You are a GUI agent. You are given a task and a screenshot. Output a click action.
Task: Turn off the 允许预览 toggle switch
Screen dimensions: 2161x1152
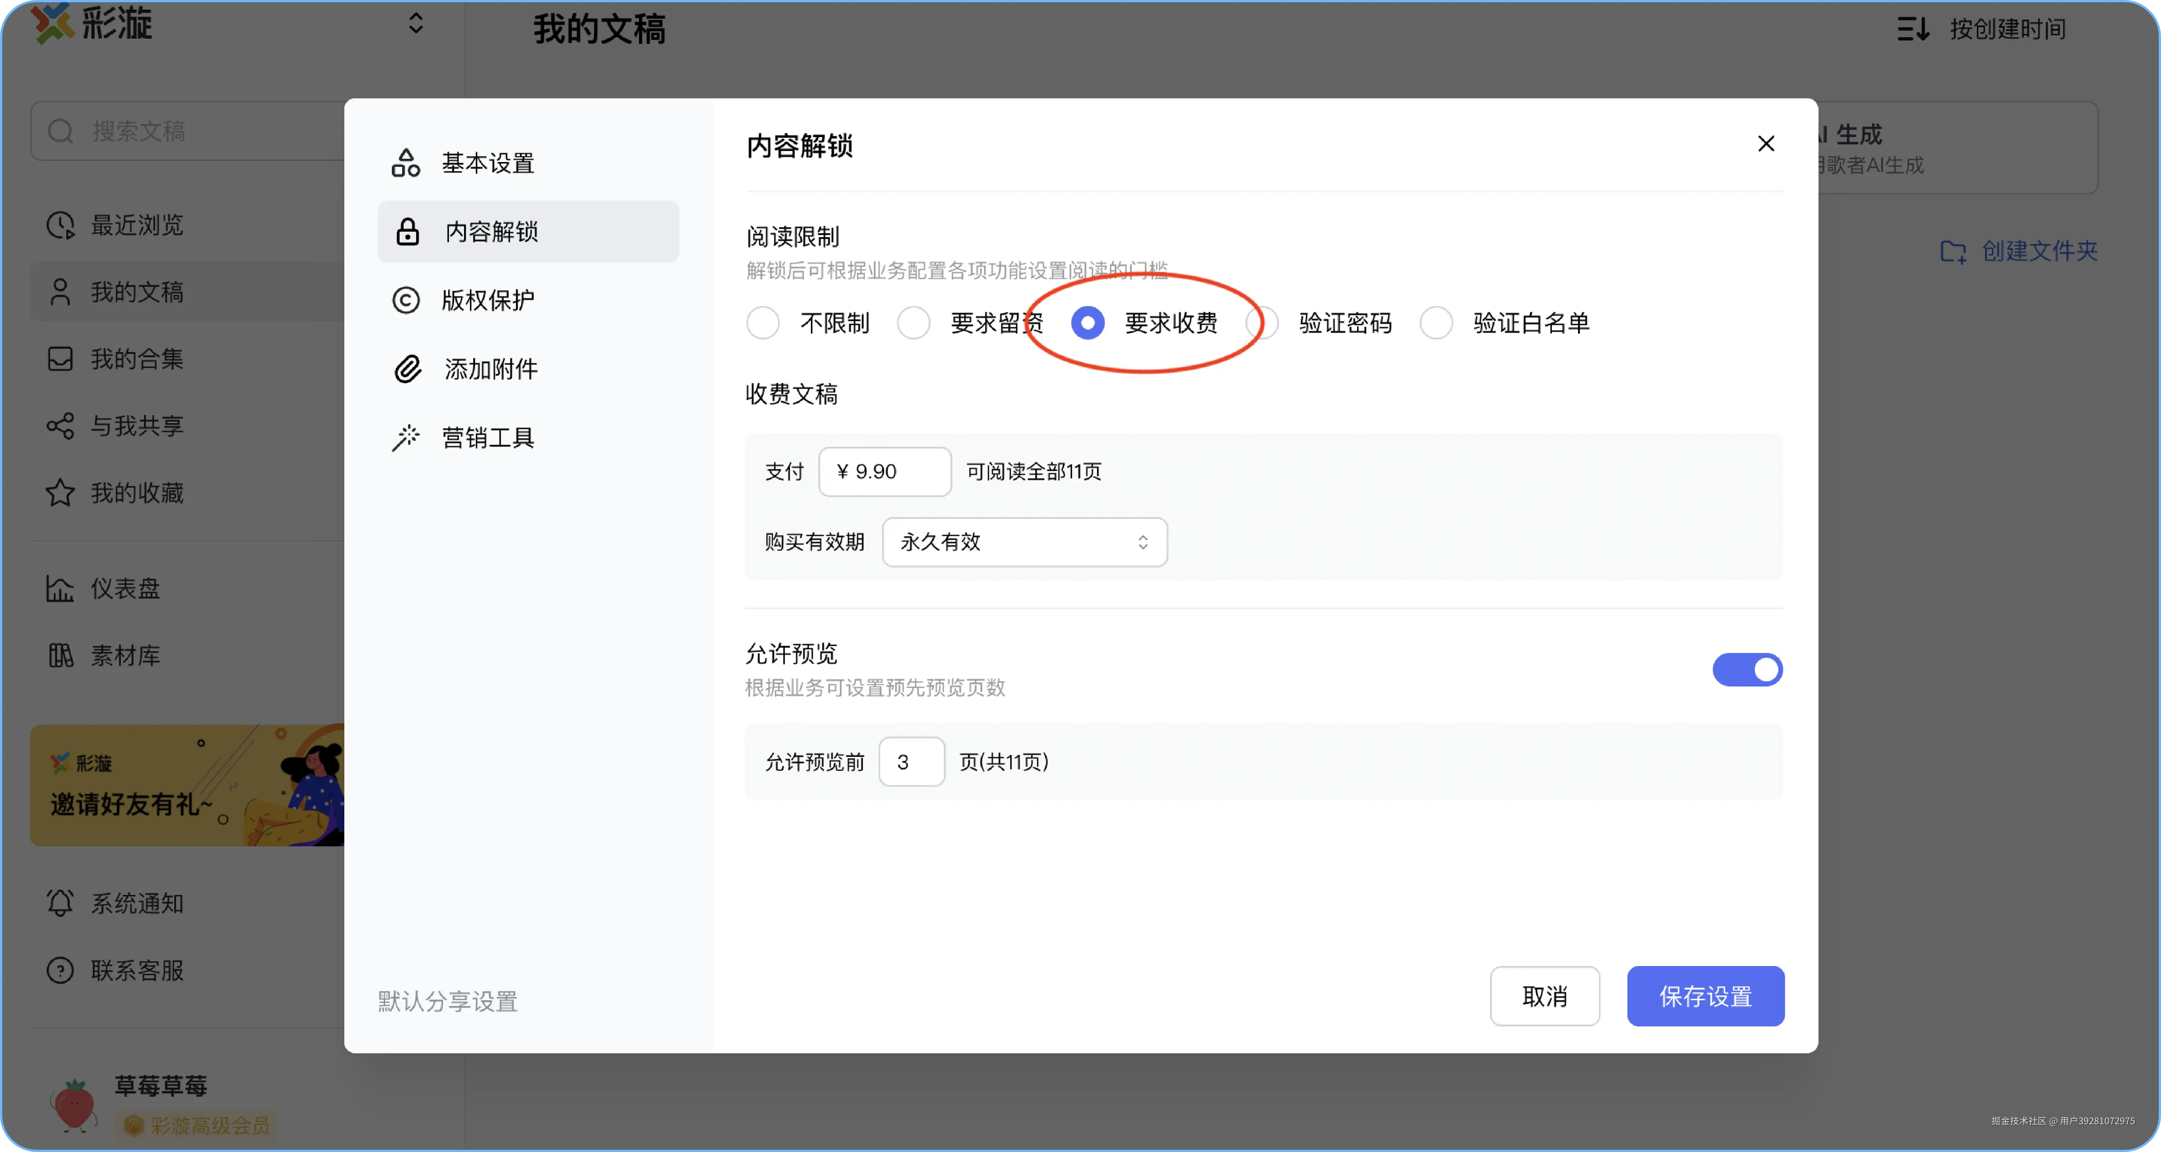[x=1747, y=670]
